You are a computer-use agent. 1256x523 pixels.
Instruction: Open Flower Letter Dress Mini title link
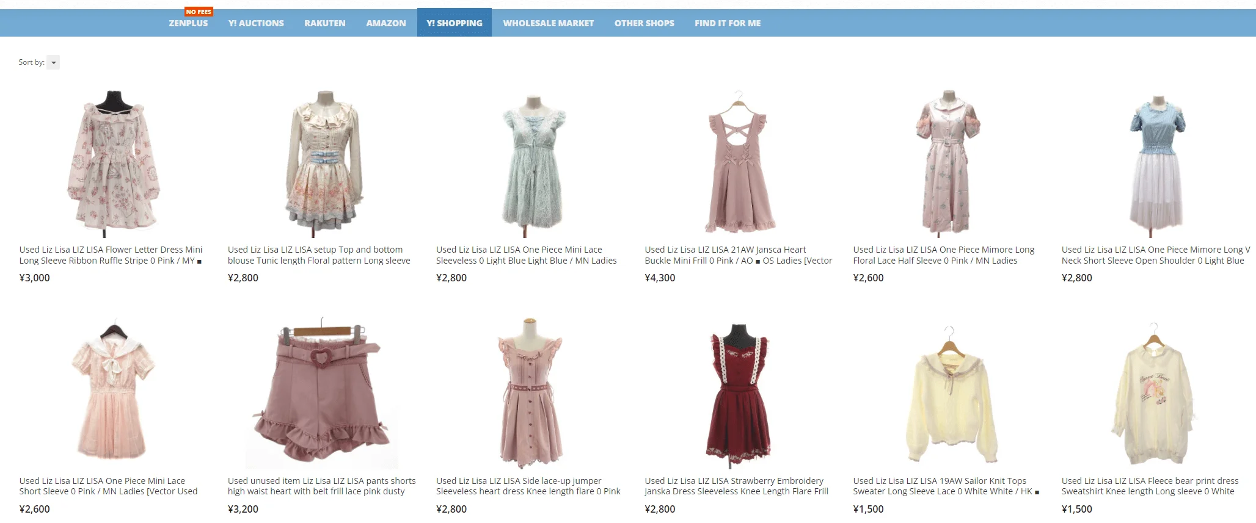pyautogui.click(x=111, y=255)
